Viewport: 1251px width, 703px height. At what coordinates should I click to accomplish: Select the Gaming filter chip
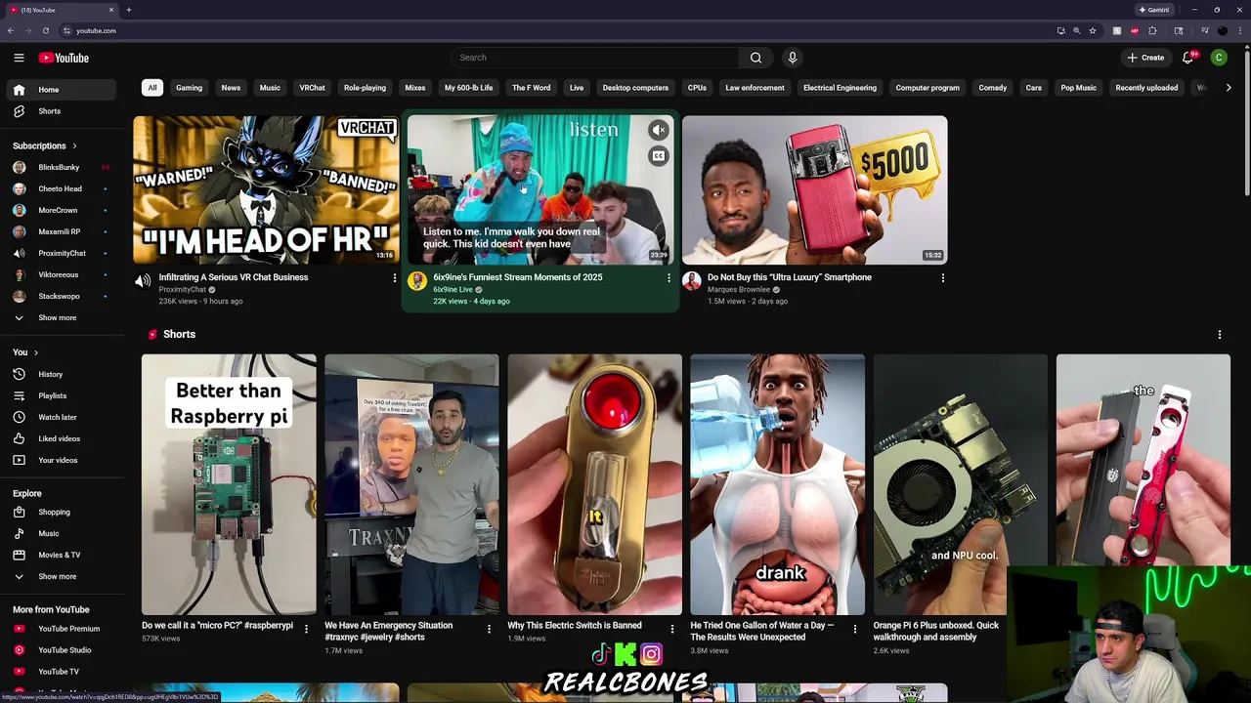[189, 88]
